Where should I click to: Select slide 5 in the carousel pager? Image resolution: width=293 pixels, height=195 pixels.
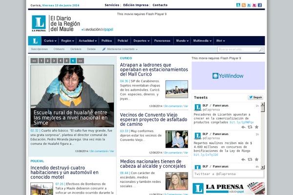click(67, 60)
